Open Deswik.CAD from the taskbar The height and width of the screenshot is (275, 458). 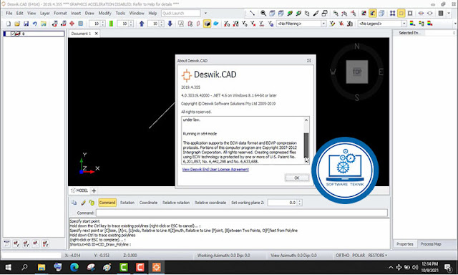pyautogui.click(x=156, y=267)
